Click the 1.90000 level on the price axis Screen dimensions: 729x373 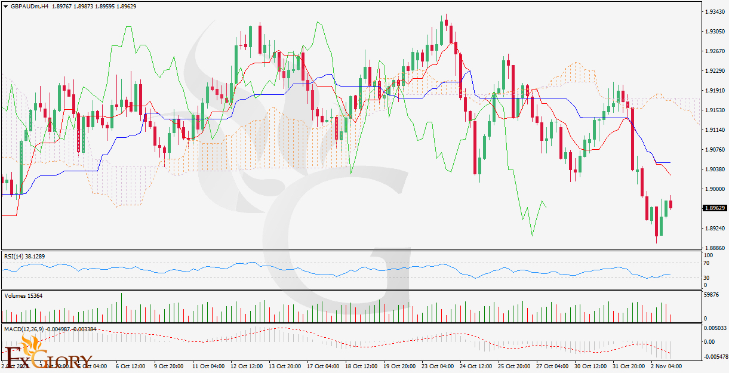[715, 189]
